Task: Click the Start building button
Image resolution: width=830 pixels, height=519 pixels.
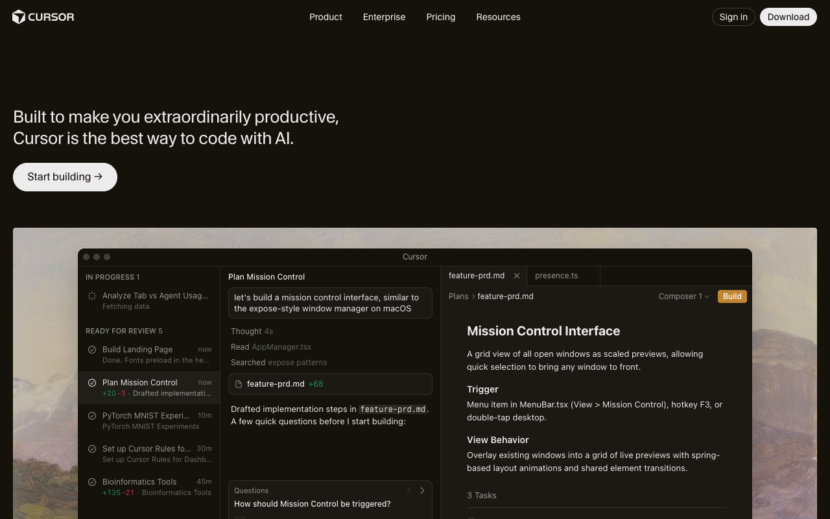Action: (x=65, y=177)
